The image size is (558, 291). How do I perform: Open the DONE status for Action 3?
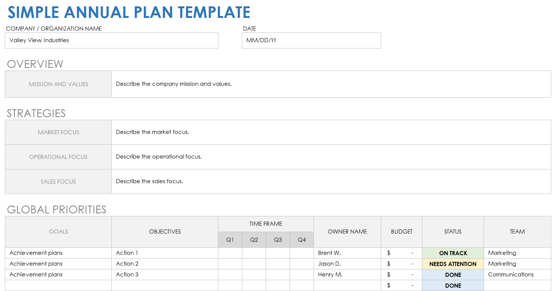pos(453,275)
